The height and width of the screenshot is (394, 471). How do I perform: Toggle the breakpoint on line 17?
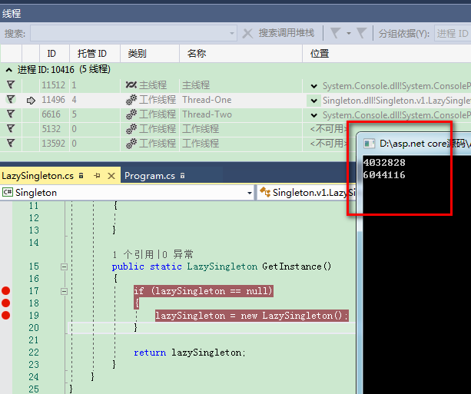[5, 290]
